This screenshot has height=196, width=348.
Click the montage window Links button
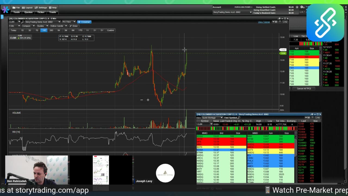[318, 118]
